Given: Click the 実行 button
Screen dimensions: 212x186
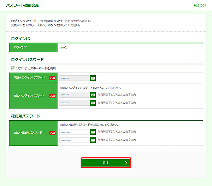Looking at the screenshot, I should [106, 163].
